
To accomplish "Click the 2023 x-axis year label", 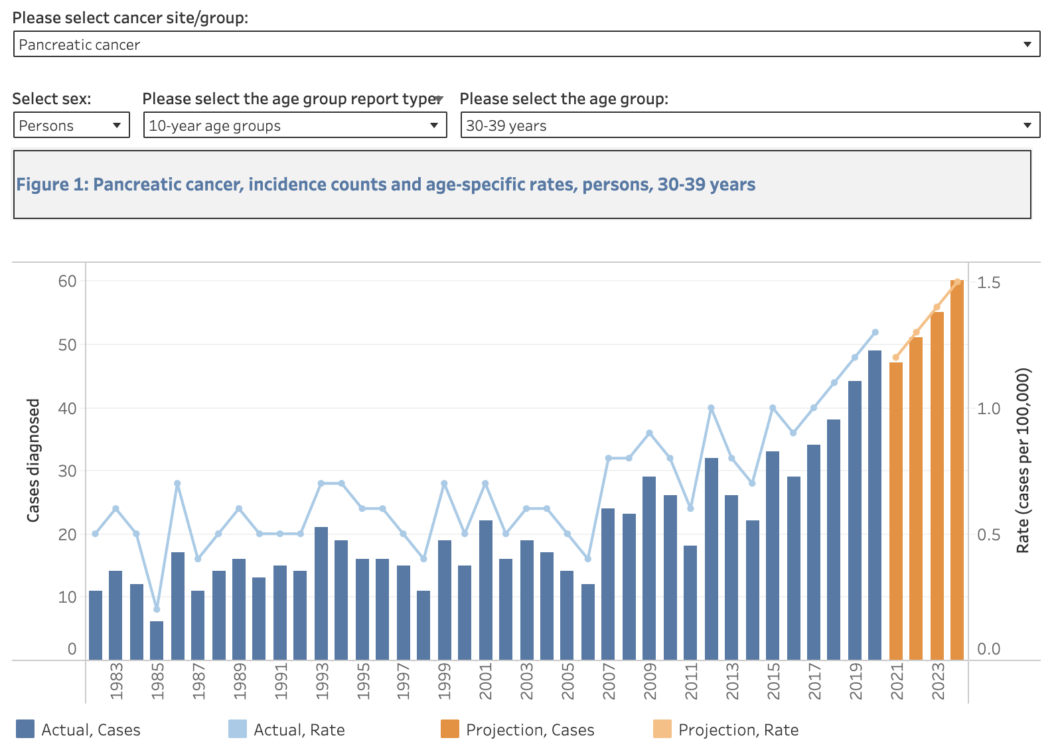I will pos(937,681).
